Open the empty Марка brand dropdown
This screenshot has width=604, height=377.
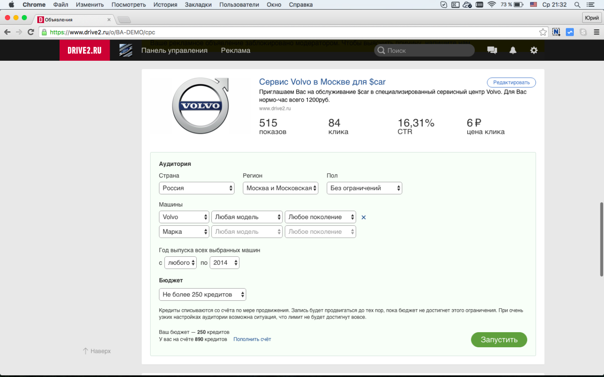pos(184,232)
